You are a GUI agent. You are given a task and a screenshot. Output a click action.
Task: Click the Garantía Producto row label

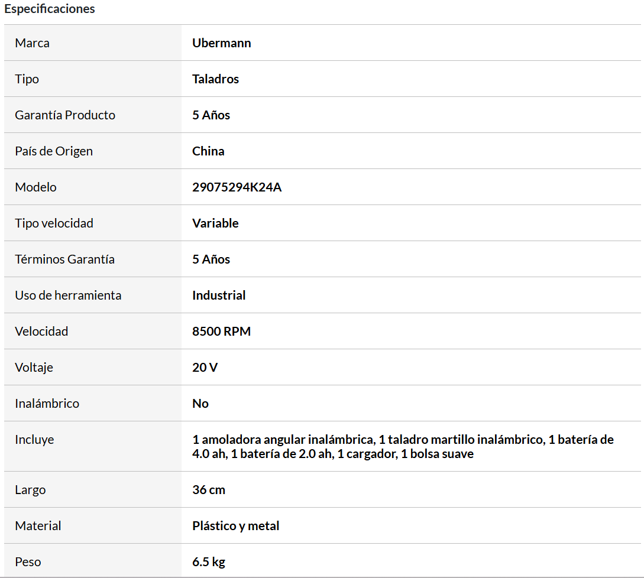(x=65, y=115)
